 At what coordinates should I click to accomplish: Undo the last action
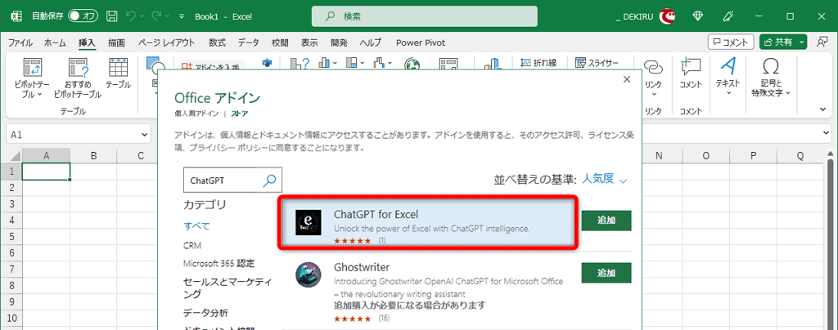[130, 16]
